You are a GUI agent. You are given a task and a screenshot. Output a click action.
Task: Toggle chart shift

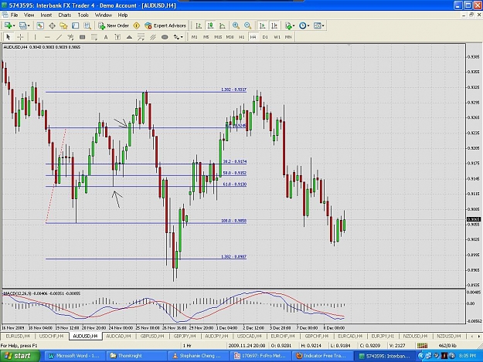274,25
